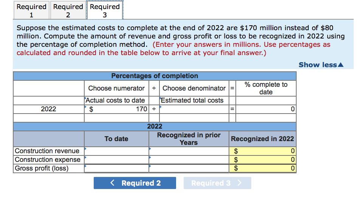Select Construction expense Recognized in 2022 cell

tap(263, 160)
